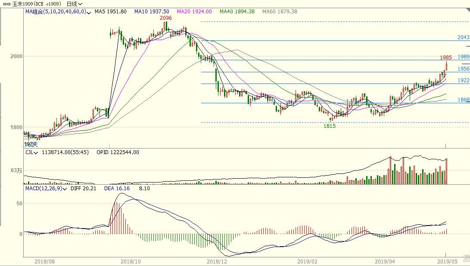This screenshot has height=266, width=470.
Task: Click the 1868 retracement level label
Action: tap(463, 100)
